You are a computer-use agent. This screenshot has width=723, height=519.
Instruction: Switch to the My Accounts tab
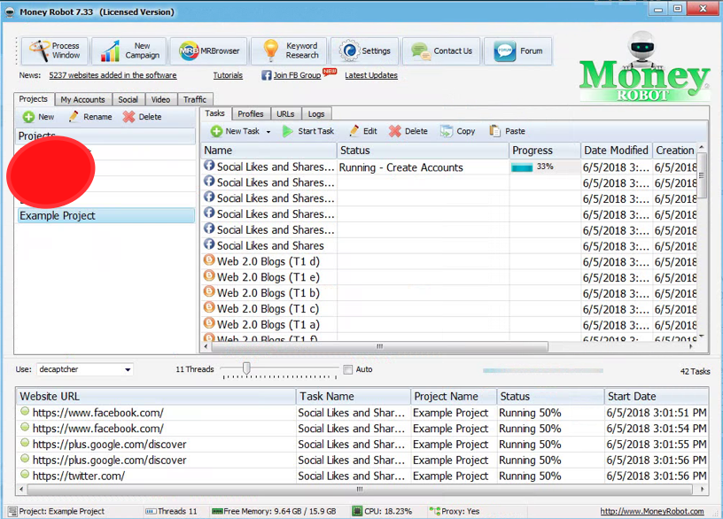tap(83, 99)
